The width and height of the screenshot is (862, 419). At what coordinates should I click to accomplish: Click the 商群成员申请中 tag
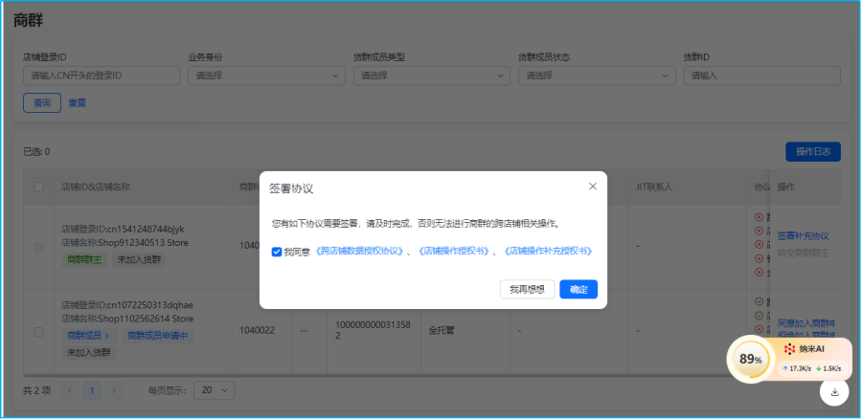pos(157,336)
